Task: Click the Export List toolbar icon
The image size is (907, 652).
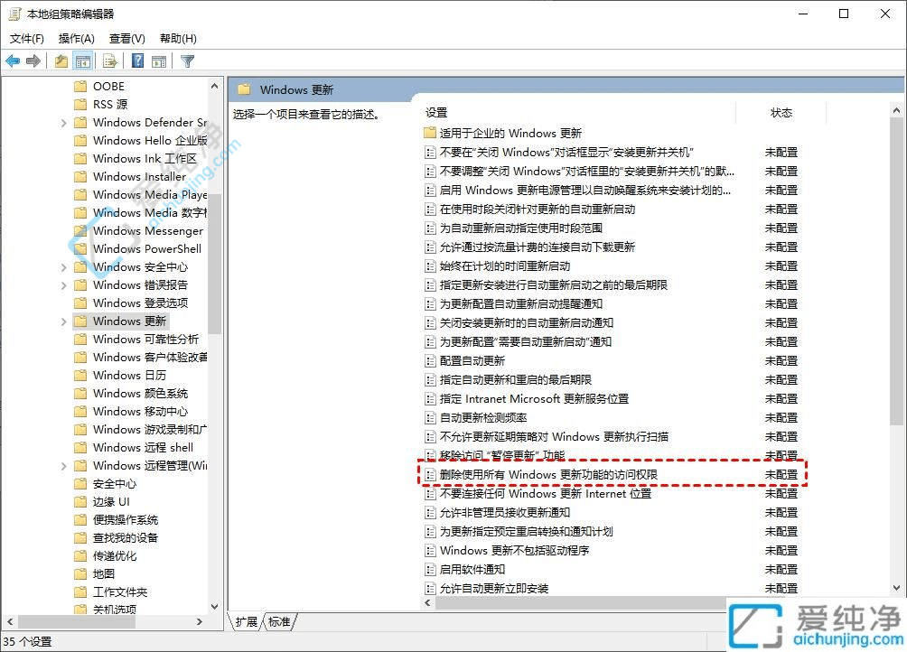Action: [x=109, y=61]
